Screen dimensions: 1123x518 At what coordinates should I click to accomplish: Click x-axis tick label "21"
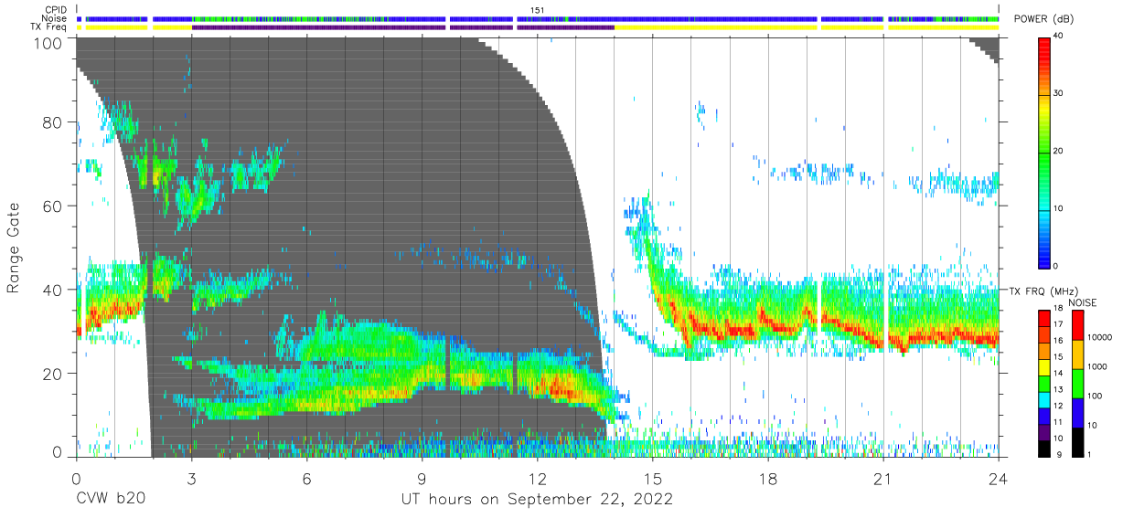[x=883, y=479]
